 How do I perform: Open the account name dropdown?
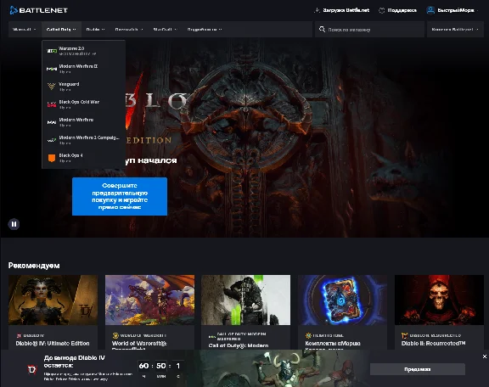click(x=452, y=10)
